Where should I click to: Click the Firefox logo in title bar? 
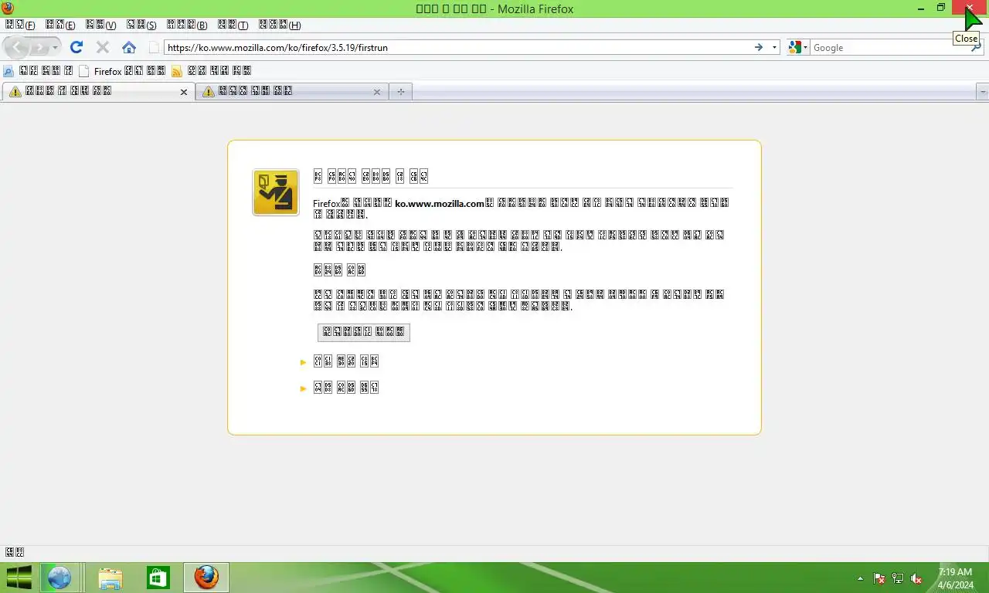pos(8,8)
